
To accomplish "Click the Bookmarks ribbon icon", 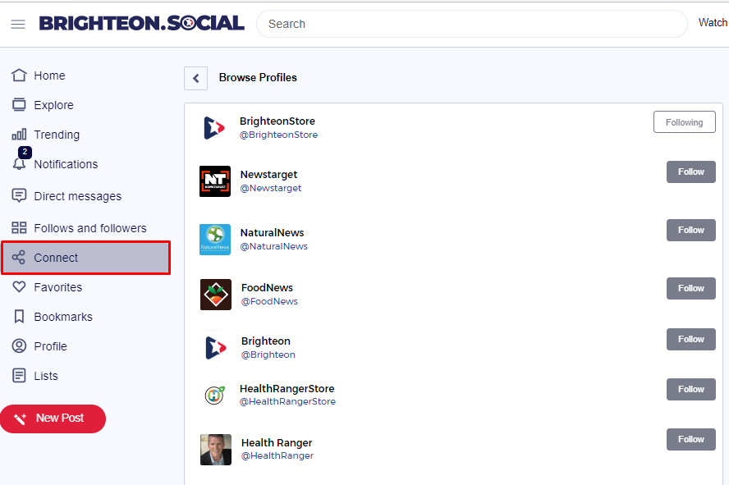I will (x=19, y=317).
